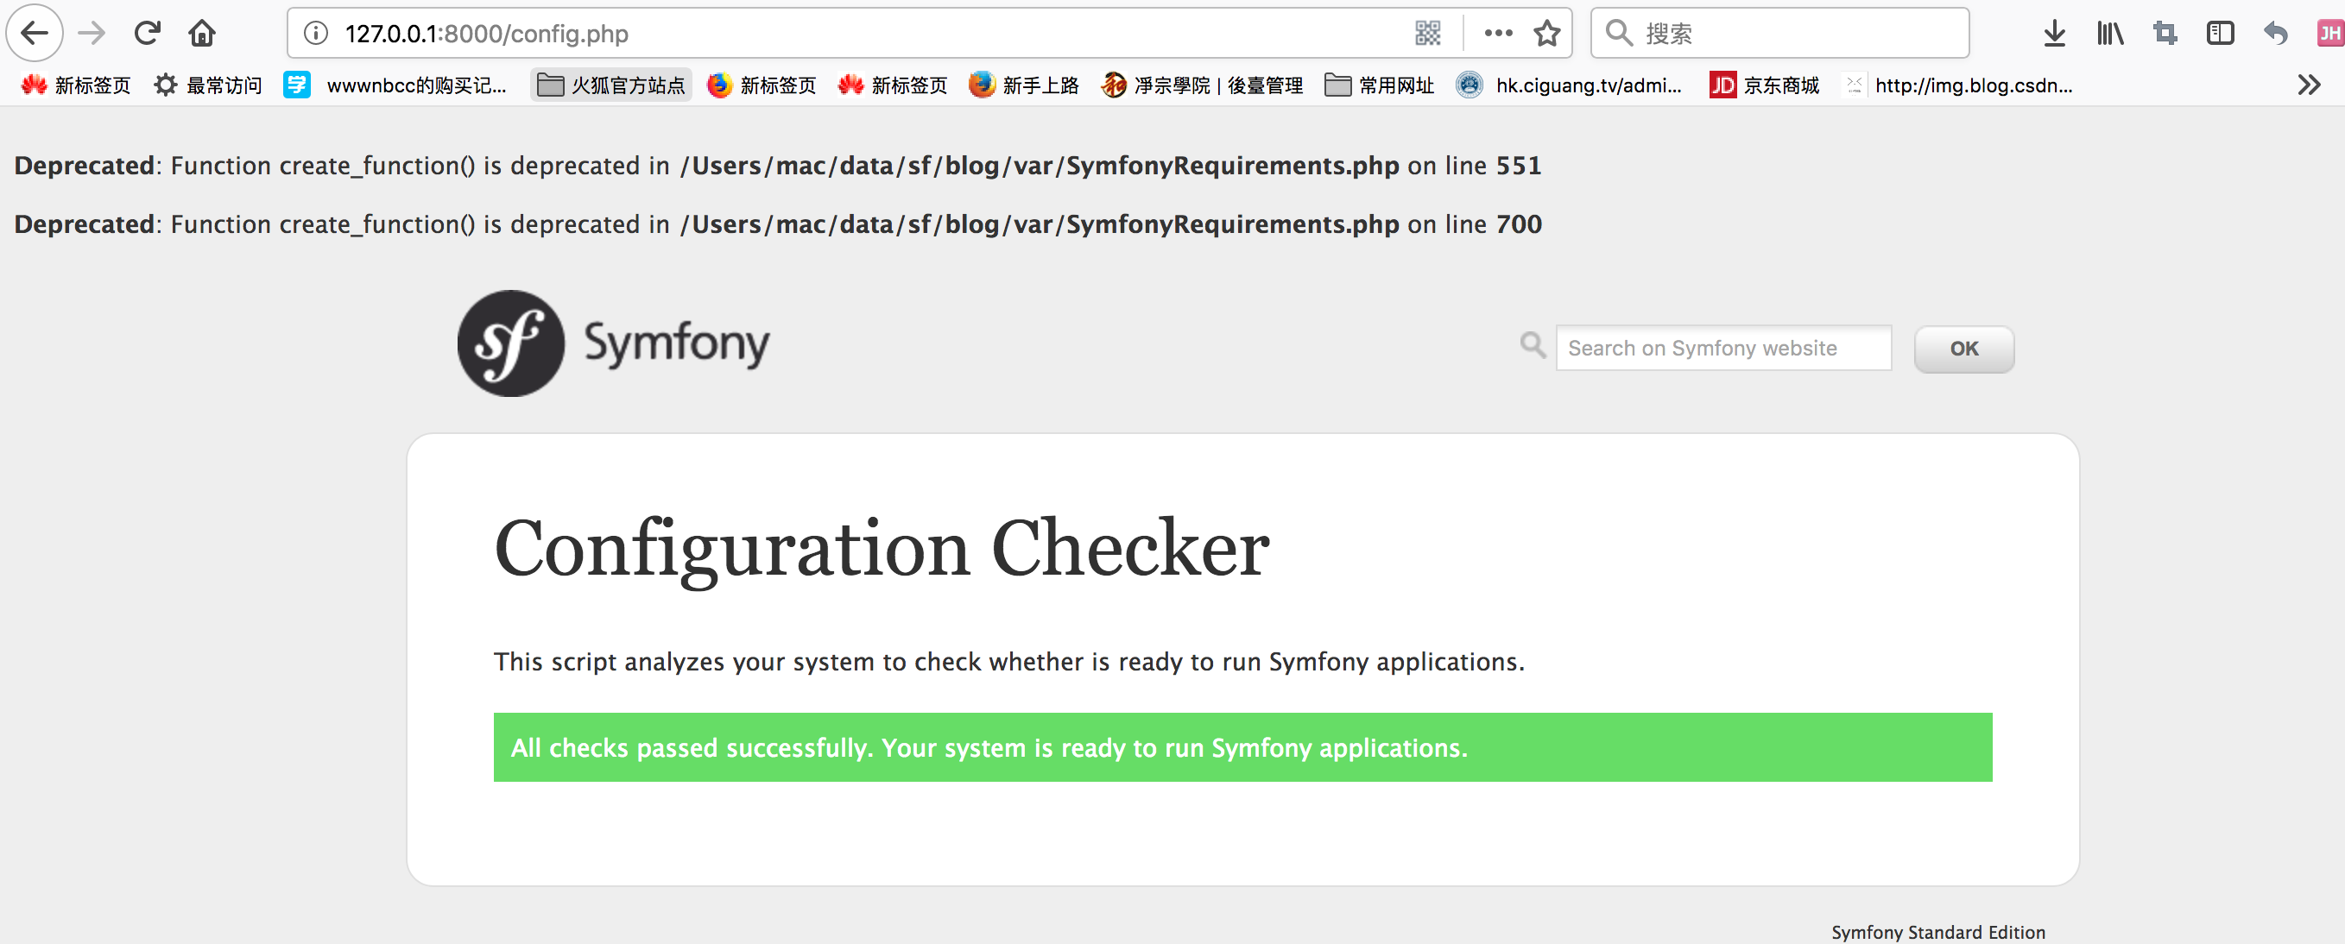Click the browser forward arrow
Viewport: 2345px width, 944px height.
(x=91, y=34)
